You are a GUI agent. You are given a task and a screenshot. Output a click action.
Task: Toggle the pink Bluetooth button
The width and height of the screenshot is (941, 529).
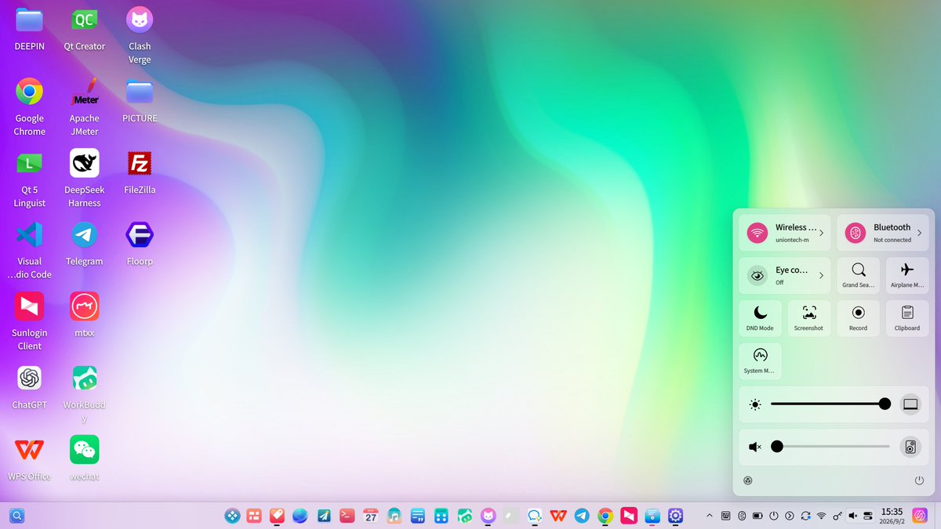856,233
